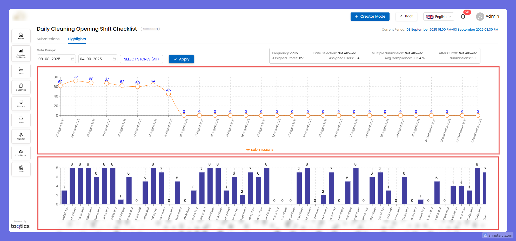Open the Home sidebar icon
The image size is (516, 241).
click(x=21, y=36)
